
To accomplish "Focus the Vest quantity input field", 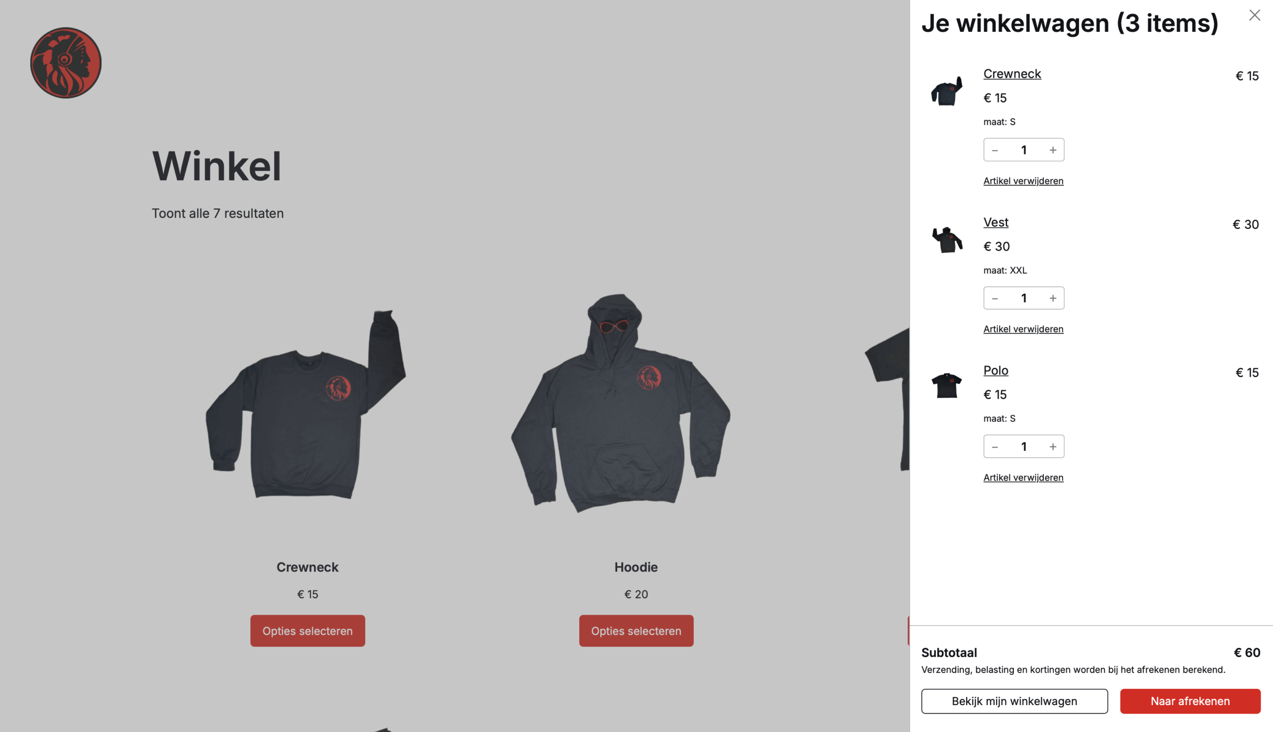I will pos(1024,299).
